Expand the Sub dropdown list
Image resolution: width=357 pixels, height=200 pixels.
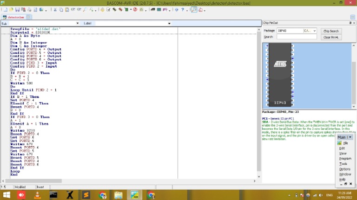click(77, 23)
